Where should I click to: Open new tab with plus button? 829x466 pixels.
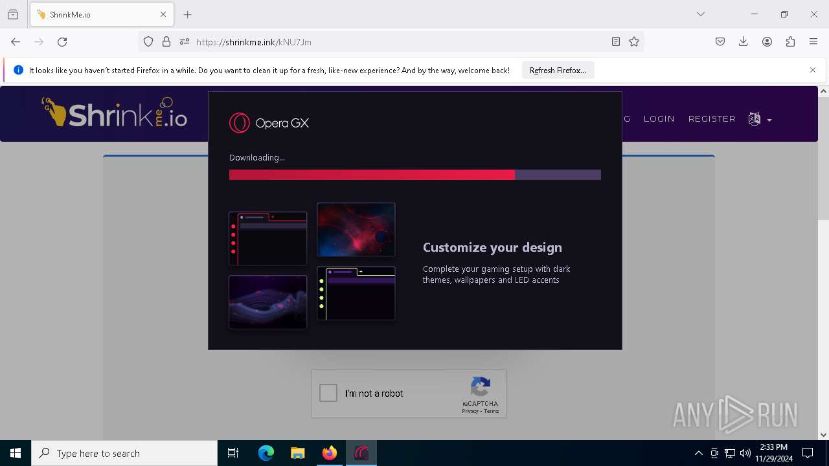tap(188, 14)
